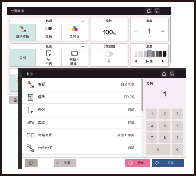Open more options for 色彩 panel
Viewport: 196px width, 176px height.
(x=82, y=21)
